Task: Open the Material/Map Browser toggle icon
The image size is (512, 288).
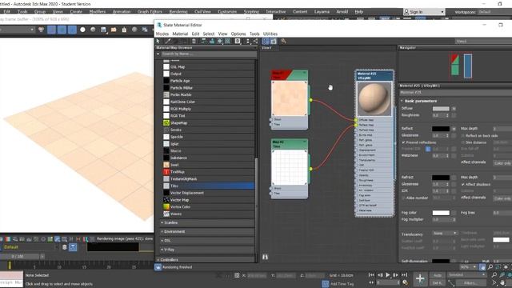Action: point(266,41)
